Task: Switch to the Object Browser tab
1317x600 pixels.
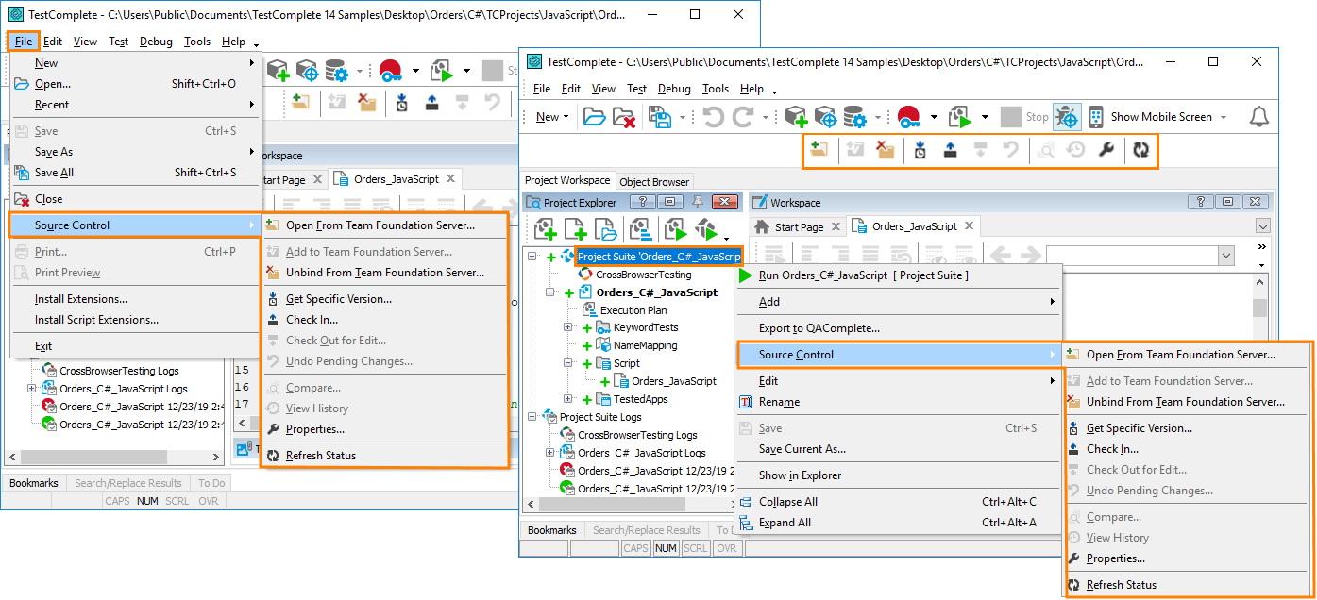Action: pos(654,180)
